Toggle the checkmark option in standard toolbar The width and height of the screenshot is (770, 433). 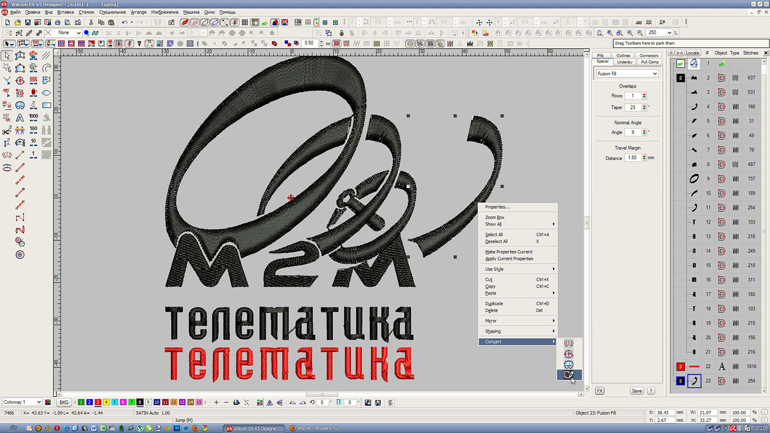(171, 23)
